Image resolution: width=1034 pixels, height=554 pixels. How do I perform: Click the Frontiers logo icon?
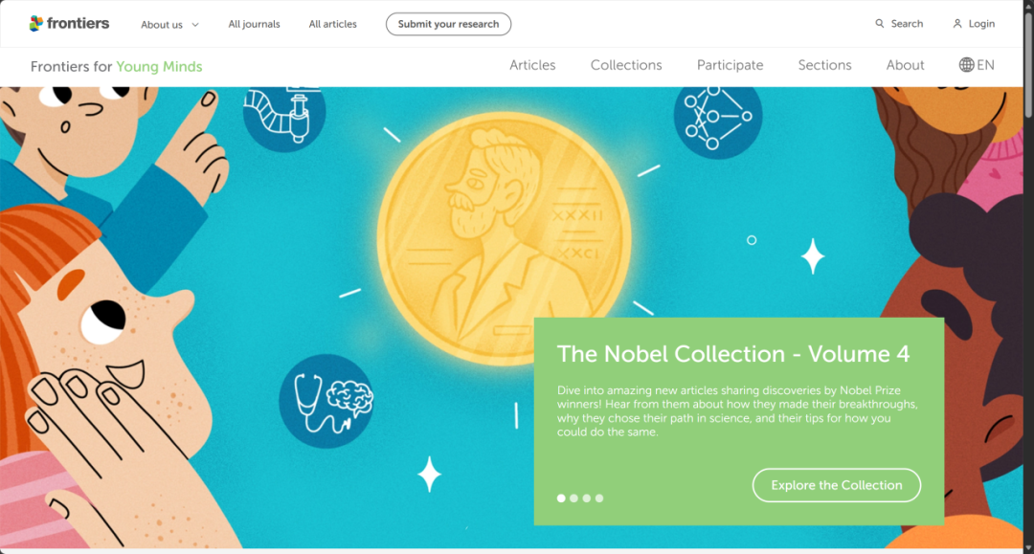36,23
